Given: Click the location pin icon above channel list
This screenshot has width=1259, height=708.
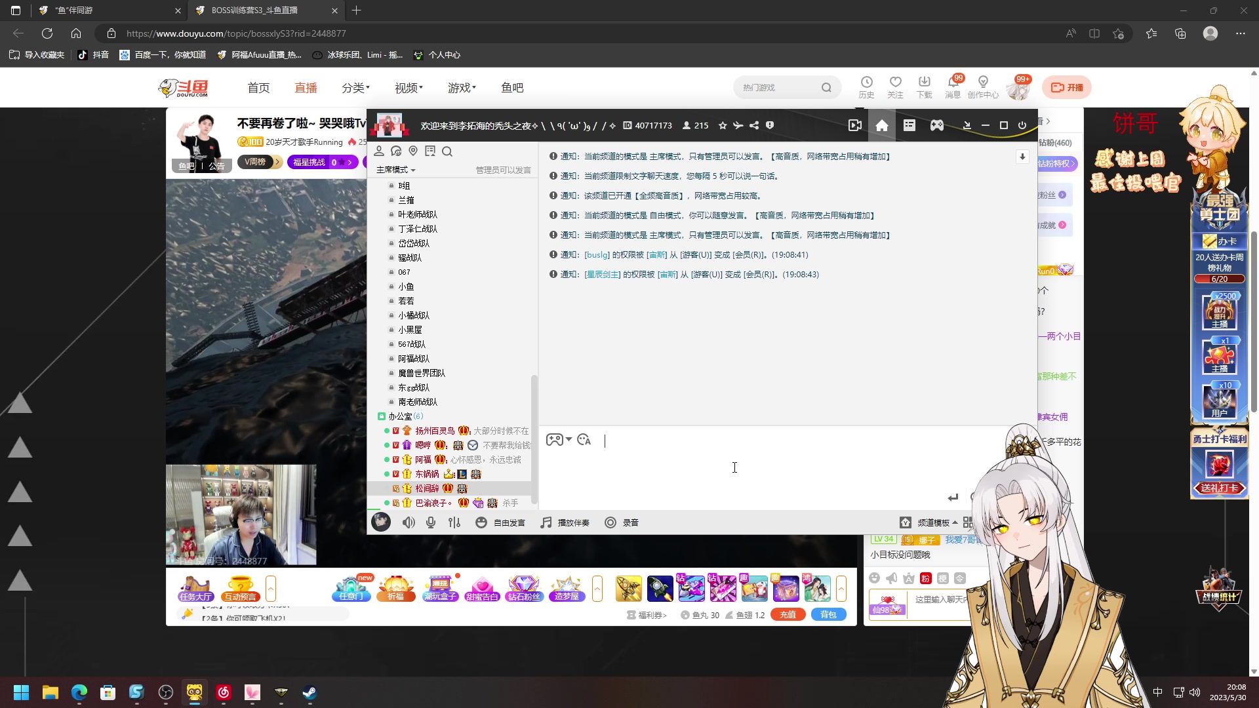Looking at the screenshot, I should pyautogui.click(x=413, y=151).
